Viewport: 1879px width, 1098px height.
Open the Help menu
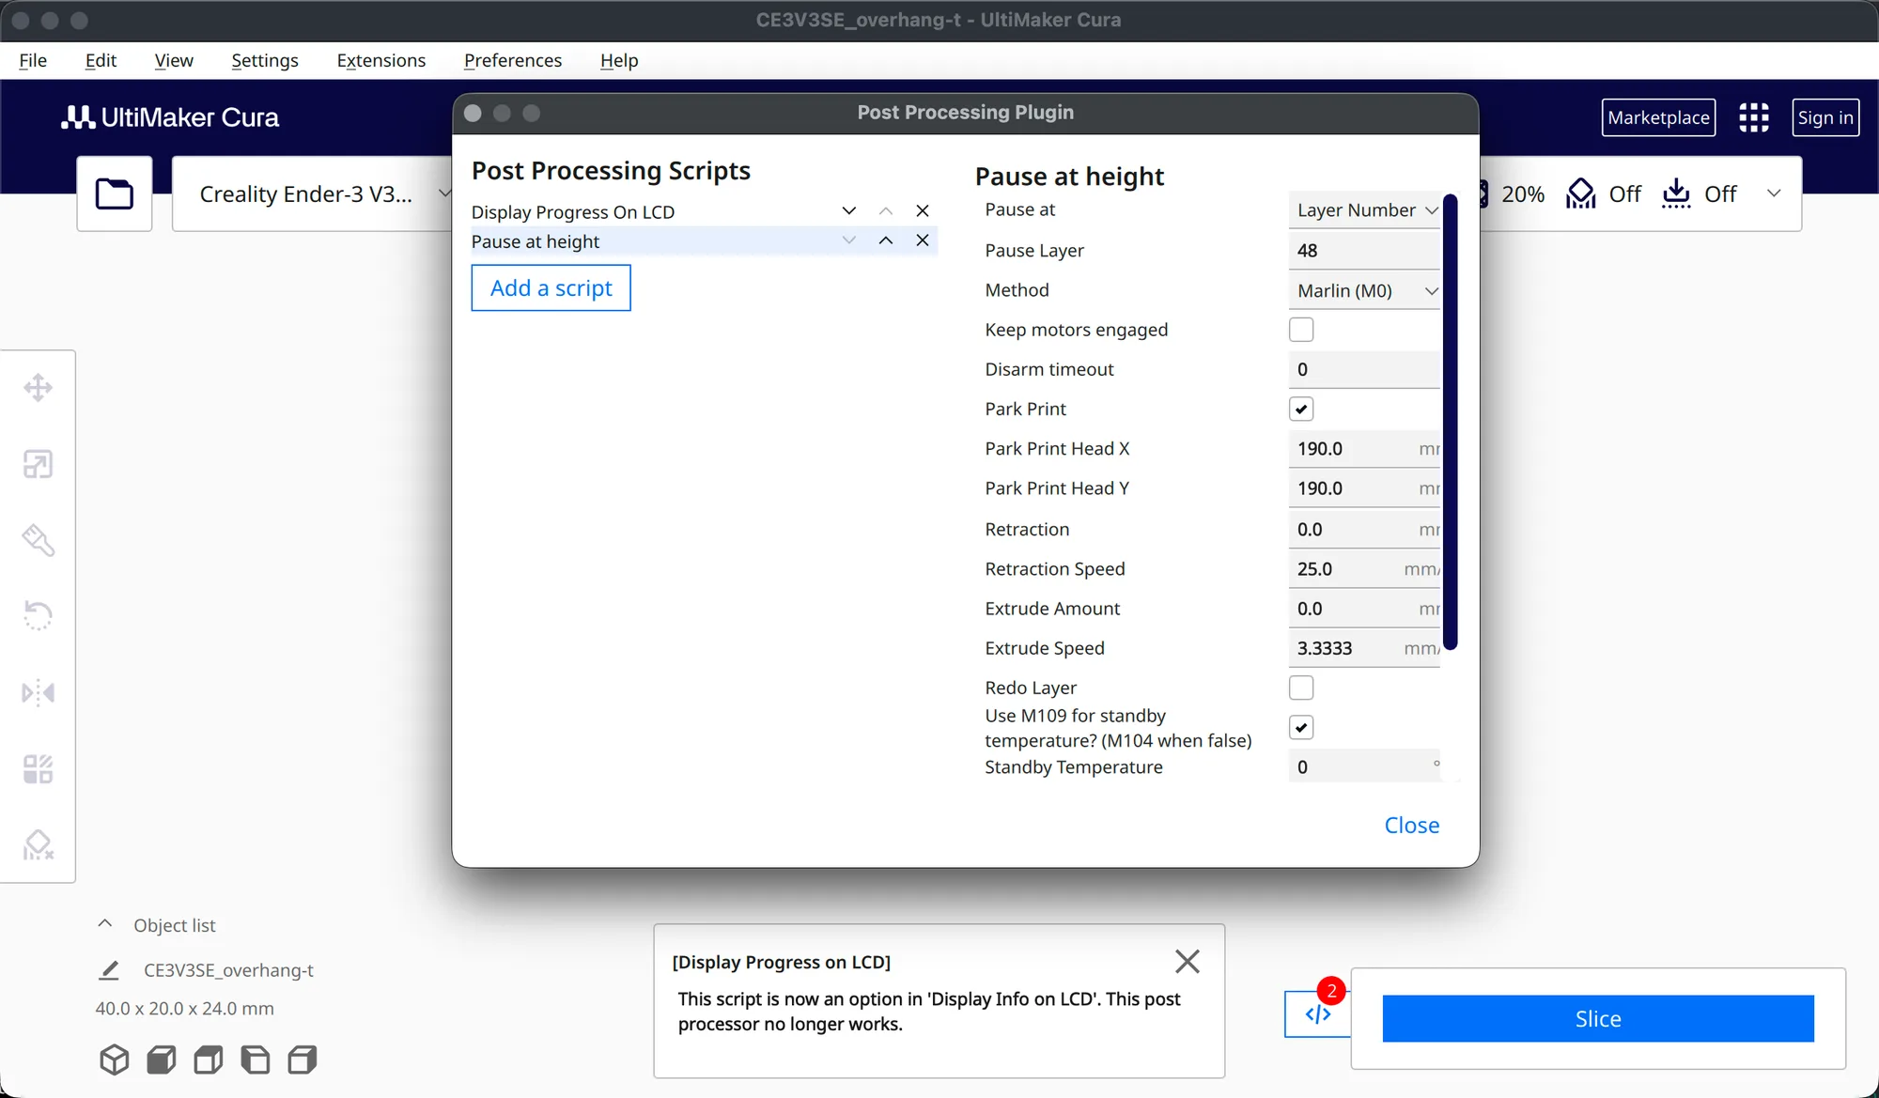click(x=619, y=60)
